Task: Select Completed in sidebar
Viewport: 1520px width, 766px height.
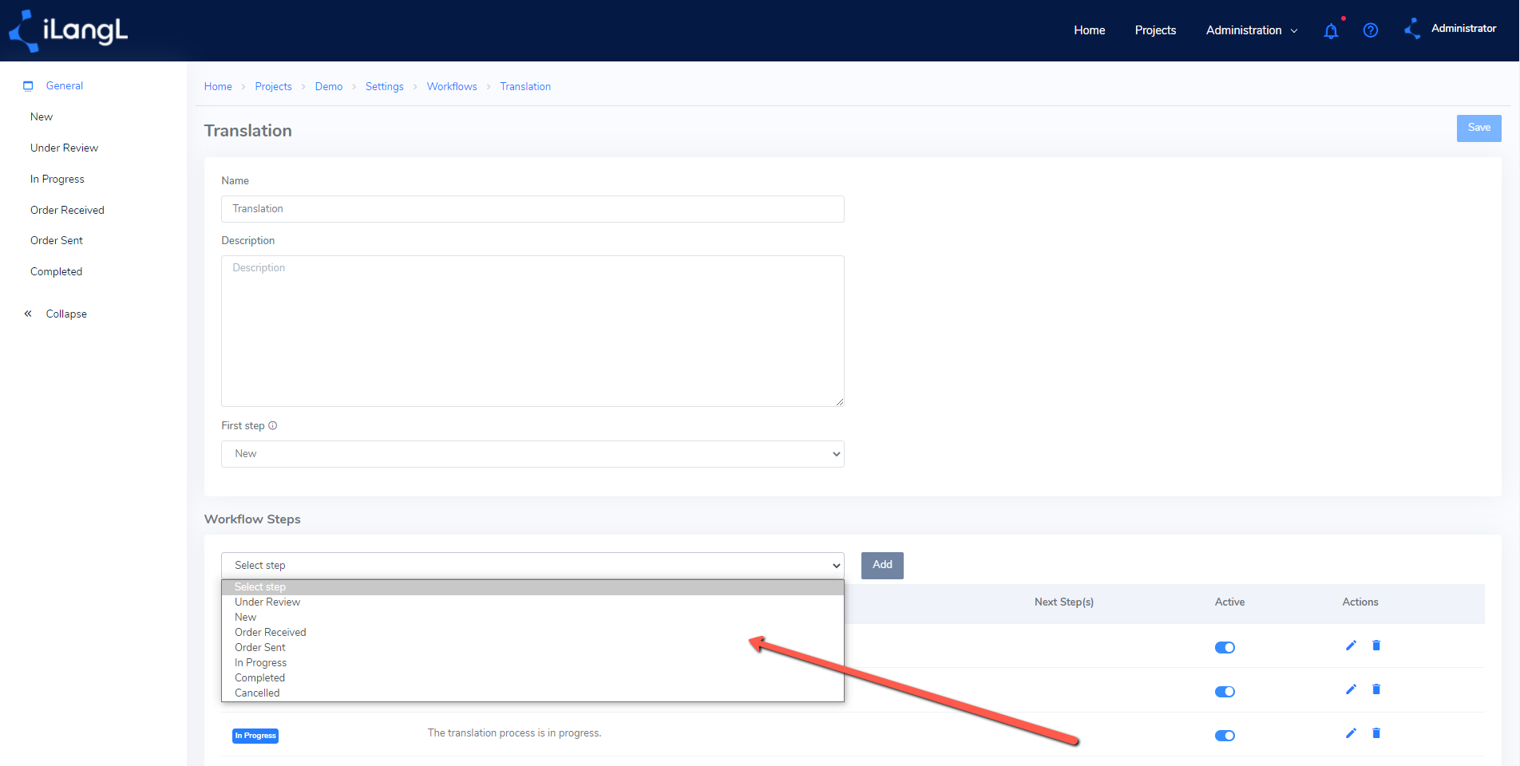Action: pyautogui.click(x=56, y=272)
